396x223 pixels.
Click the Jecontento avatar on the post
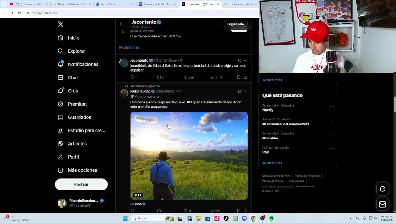124,63
